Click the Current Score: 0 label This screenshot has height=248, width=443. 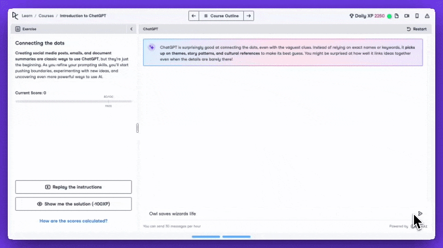click(x=31, y=93)
